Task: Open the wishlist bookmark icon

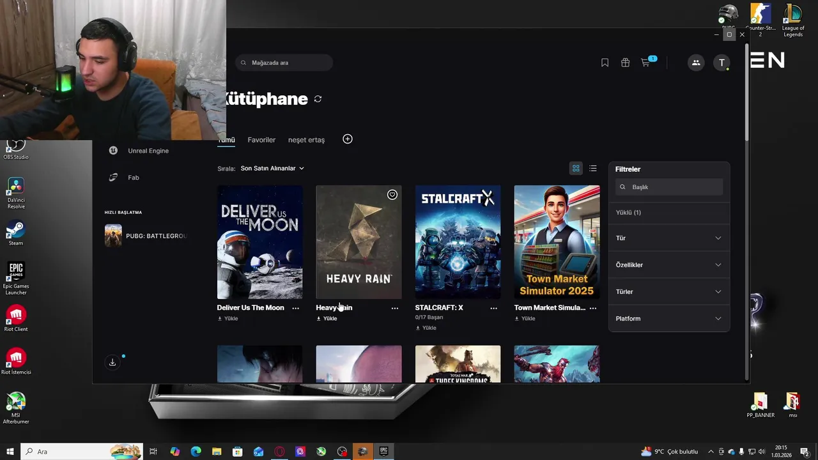Action: [x=605, y=63]
